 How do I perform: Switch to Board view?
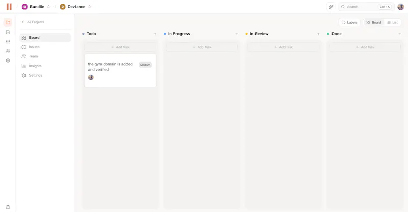(x=374, y=22)
